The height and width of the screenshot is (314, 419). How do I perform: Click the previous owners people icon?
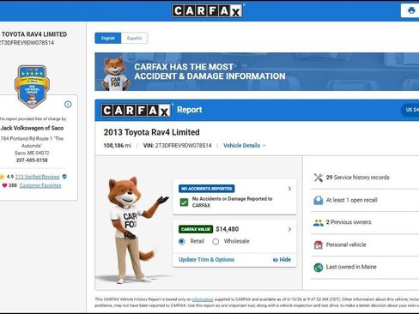[319, 222]
